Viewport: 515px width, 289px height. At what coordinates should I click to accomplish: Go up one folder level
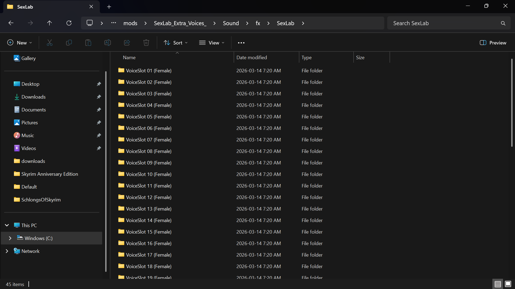pyautogui.click(x=49, y=23)
